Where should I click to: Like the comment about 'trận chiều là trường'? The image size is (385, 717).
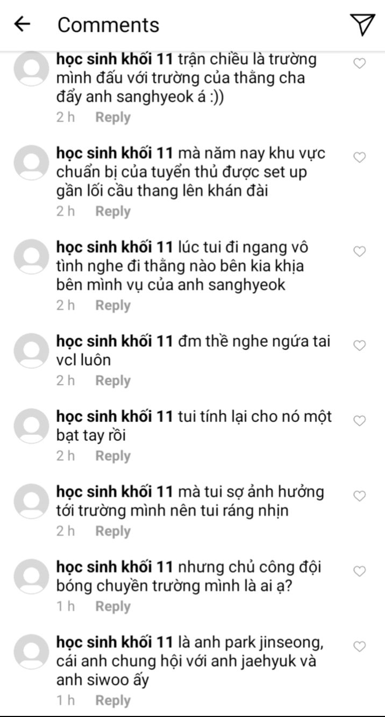click(x=359, y=63)
